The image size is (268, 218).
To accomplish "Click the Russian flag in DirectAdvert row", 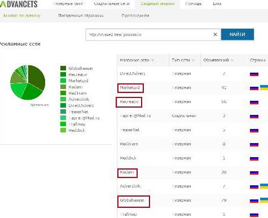I will coord(254,74).
